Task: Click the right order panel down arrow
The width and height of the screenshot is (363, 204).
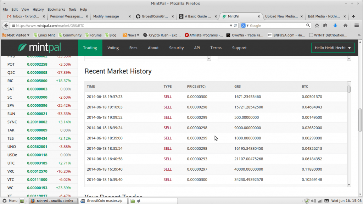Action: [349, 59]
